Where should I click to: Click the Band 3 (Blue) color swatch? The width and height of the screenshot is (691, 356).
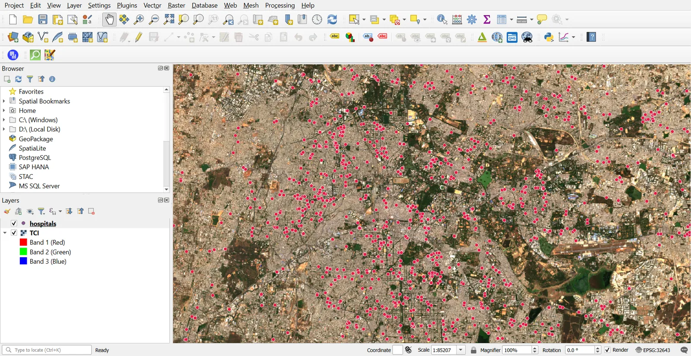coord(23,261)
